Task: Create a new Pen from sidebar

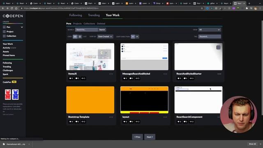Action: tap(8, 27)
